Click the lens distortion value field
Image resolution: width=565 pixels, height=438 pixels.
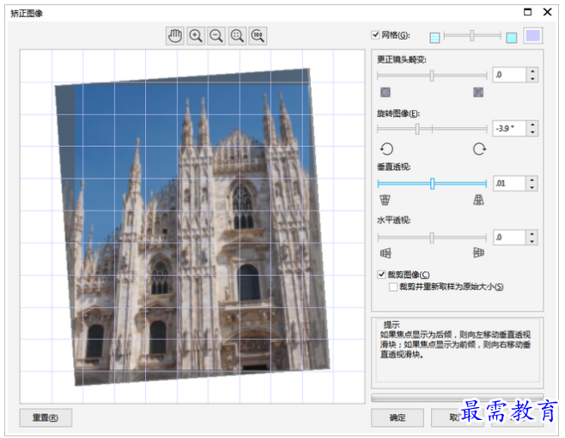(509, 75)
